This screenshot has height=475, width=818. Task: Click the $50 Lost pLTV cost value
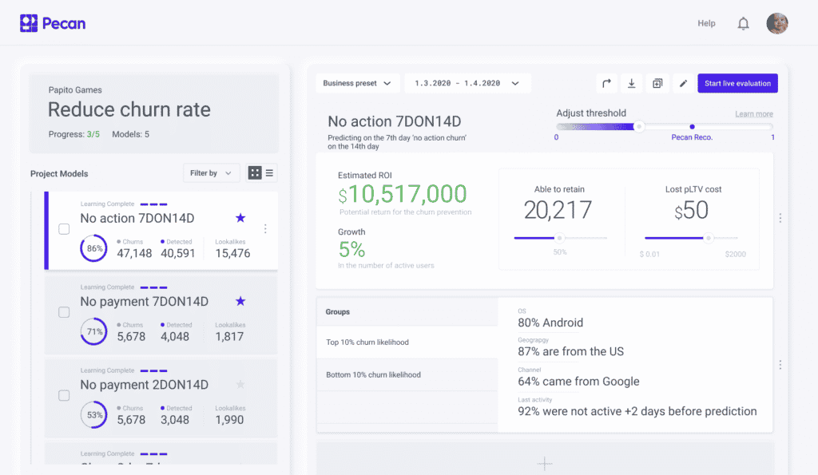(x=691, y=210)
